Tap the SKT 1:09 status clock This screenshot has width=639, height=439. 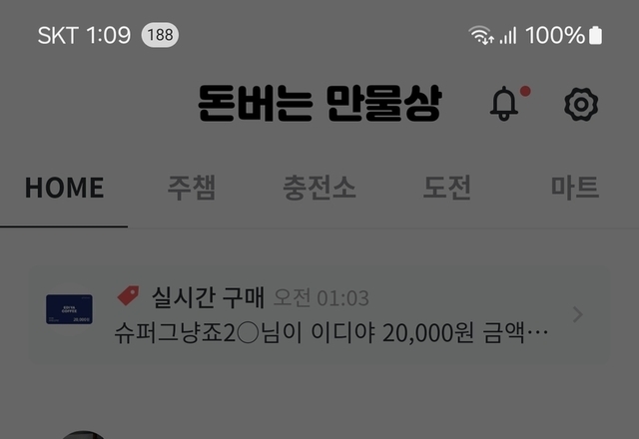pyautogui.click(x=84, y=36)
